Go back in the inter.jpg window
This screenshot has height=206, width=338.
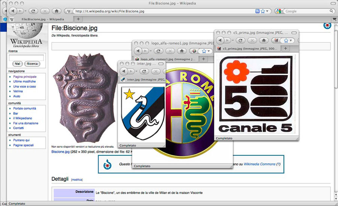tap(124, 71)
